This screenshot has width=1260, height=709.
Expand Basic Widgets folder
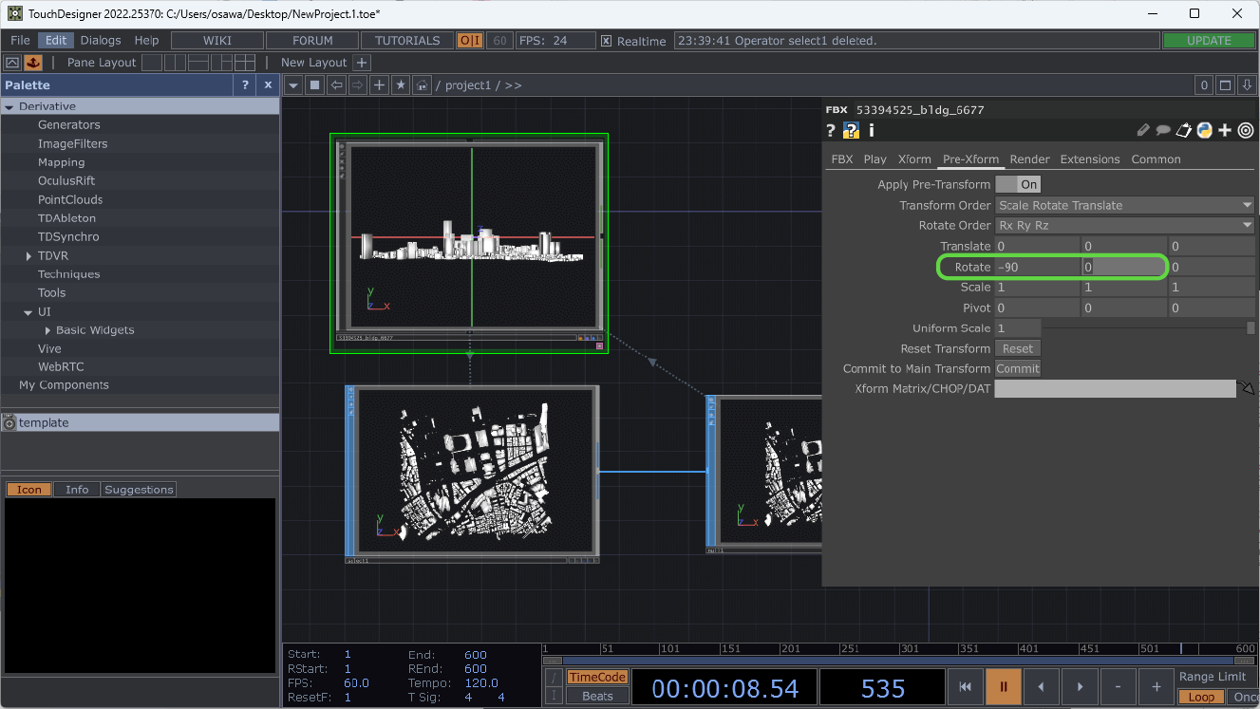coord(47,330)
